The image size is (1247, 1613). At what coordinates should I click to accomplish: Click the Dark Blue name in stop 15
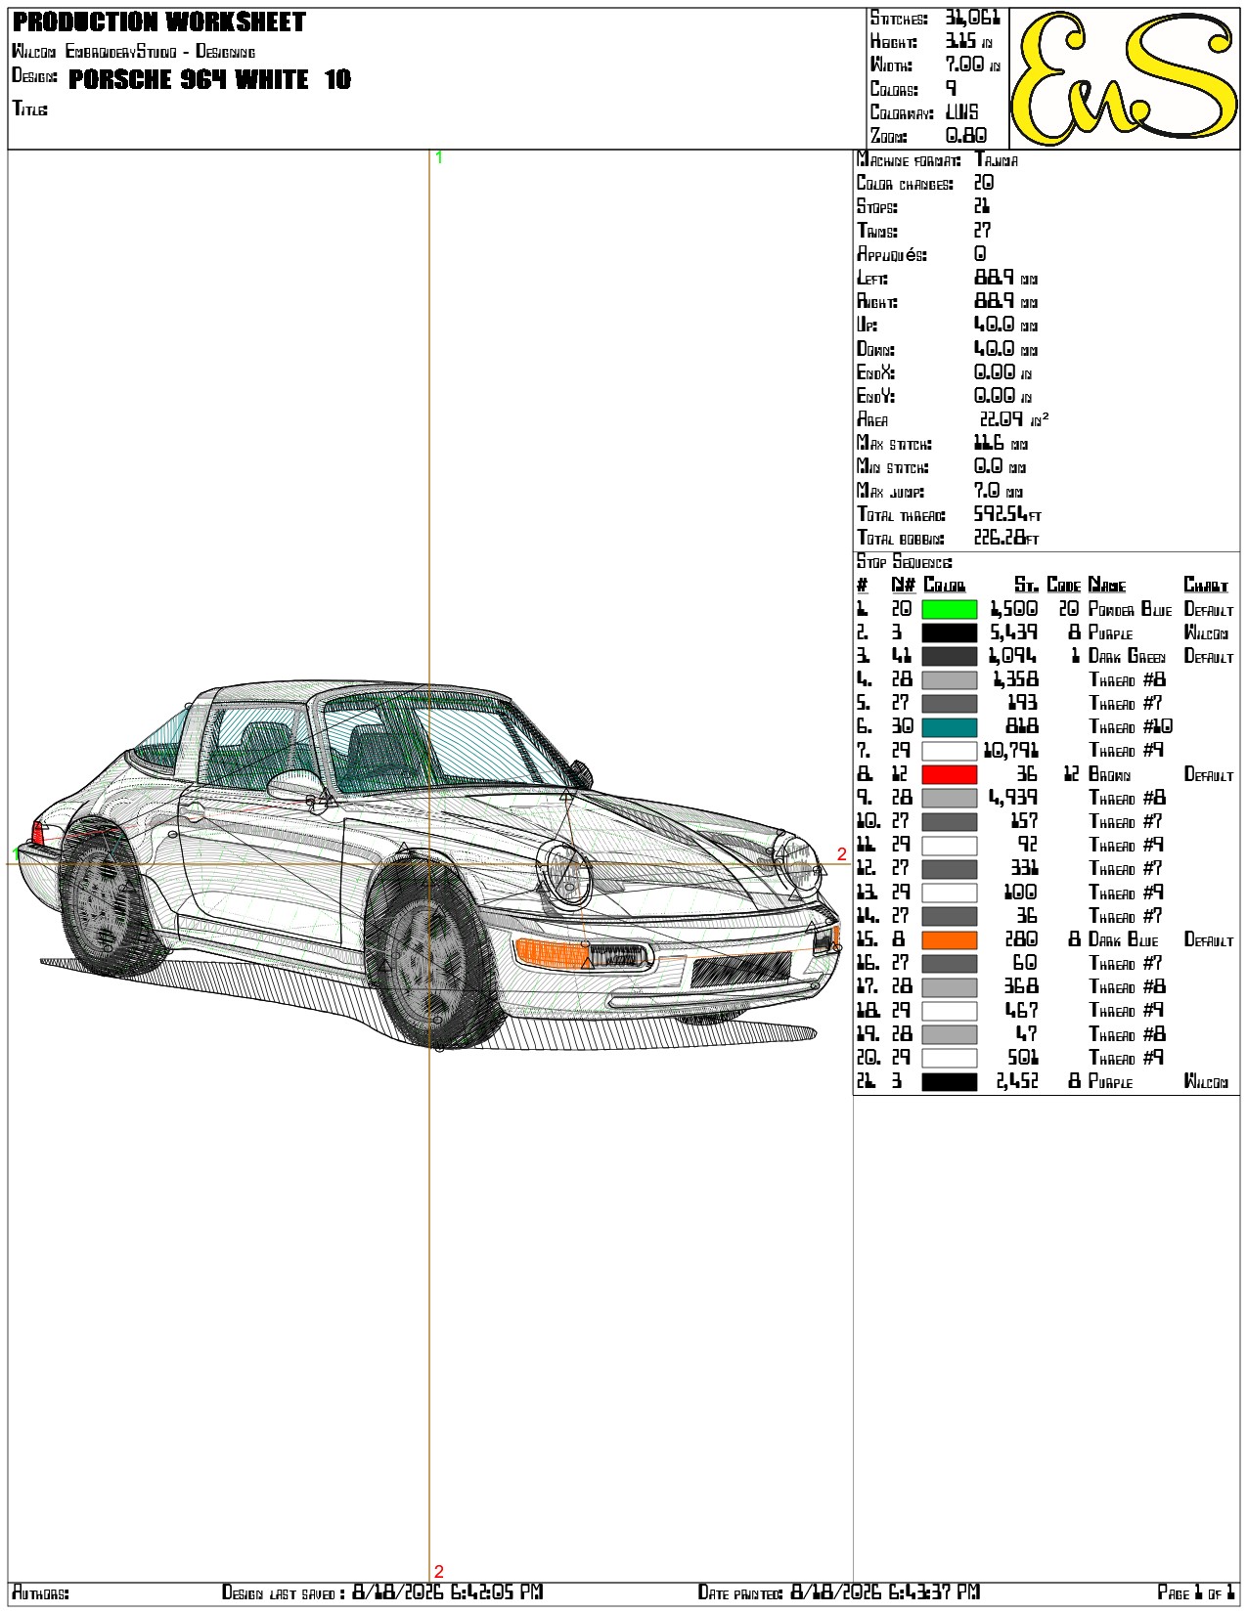tap(1123, 939)
